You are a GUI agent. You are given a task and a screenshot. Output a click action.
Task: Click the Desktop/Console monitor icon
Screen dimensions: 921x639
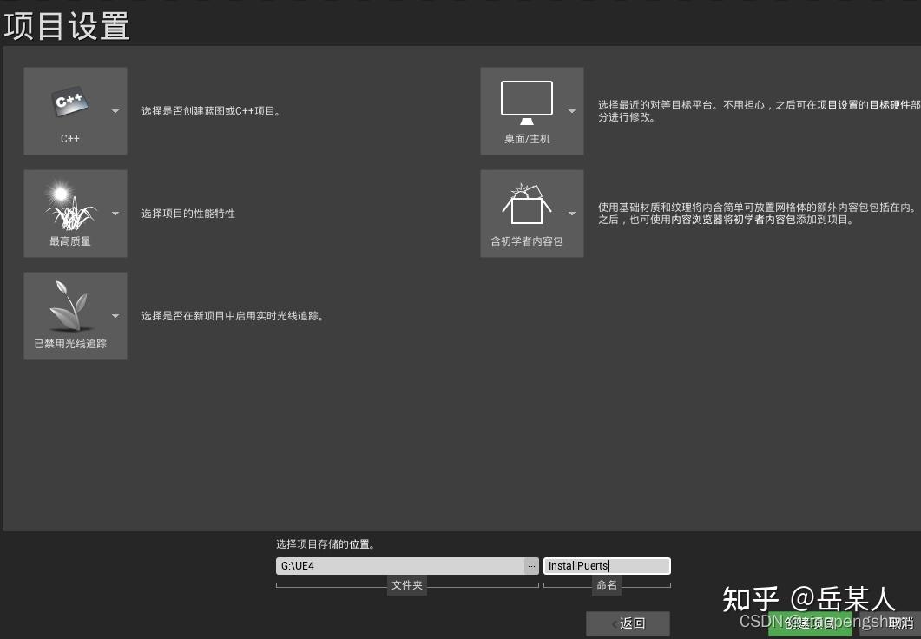click(x=525, y=100)
